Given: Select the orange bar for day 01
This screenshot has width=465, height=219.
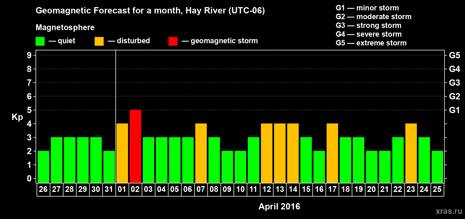Looking at the screenshot, I should [x=122, y=153].
